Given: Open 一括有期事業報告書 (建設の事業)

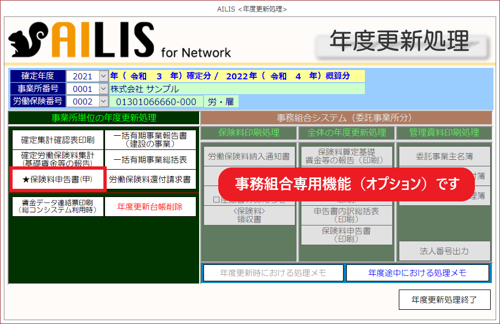Looking at the screenshot, I should tap(150, 140).
